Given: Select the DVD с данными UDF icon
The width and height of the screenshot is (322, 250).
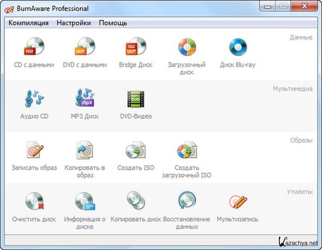Looking at the screenshot, I should [x=85, y=48].
